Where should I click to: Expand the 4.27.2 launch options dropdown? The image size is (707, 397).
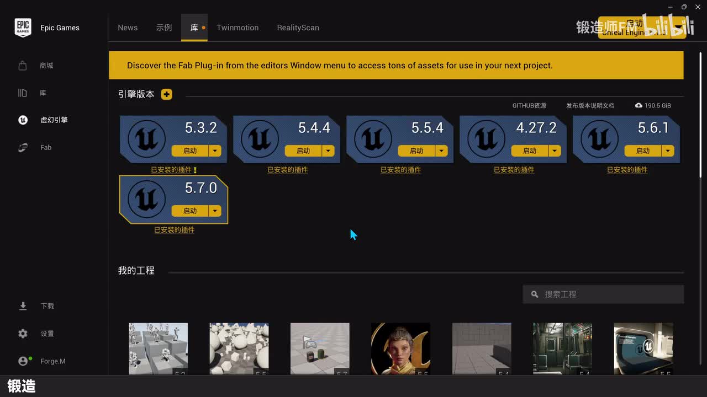[555, 151]
